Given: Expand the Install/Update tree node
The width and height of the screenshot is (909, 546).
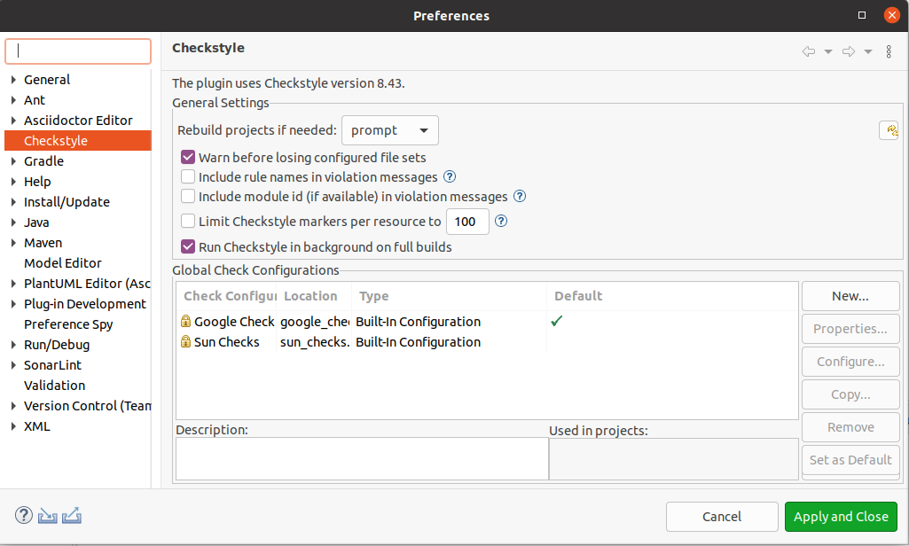Looking at the screenshot, I should point(13,202).
